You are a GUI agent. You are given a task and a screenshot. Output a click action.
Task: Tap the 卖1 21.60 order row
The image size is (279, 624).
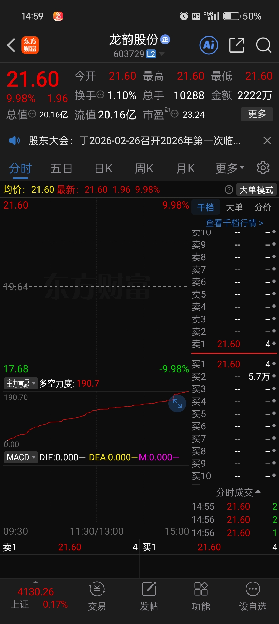coord(234,344)
